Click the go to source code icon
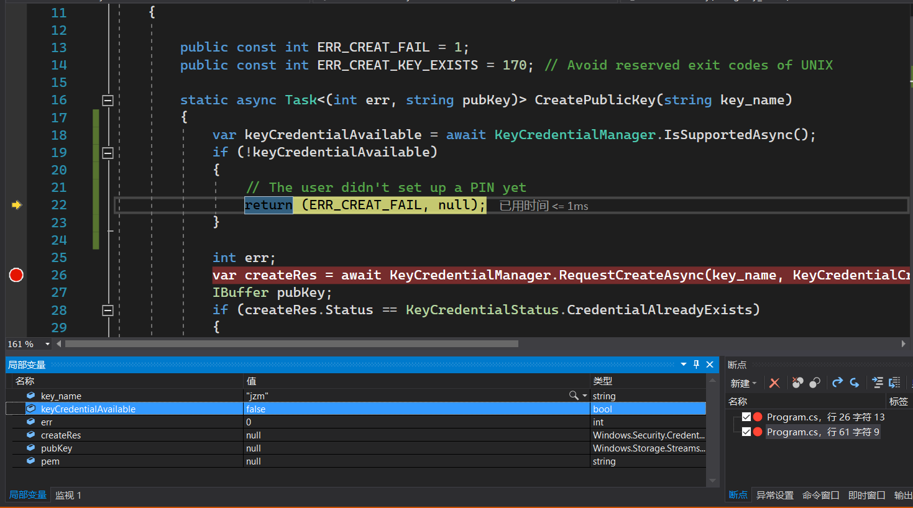 (878, 383)
